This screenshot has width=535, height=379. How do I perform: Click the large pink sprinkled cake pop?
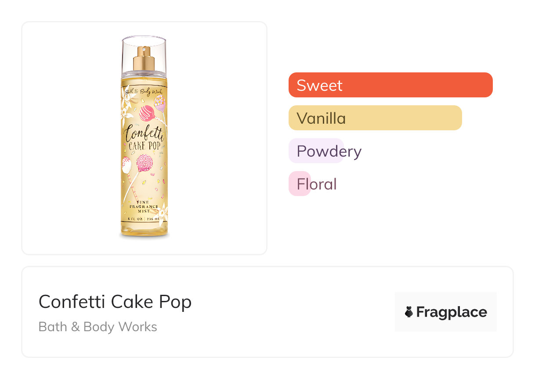(144, 164)
